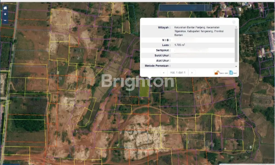Image resolution: width=275 pixels, height=165 pixels.
Task: Go to next popup page
Action: 192,72
